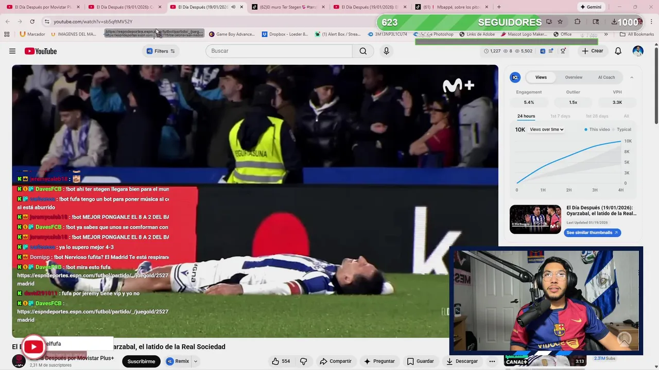Open the Filters toggle button
The image size is (659, 370).
(161, 51)
